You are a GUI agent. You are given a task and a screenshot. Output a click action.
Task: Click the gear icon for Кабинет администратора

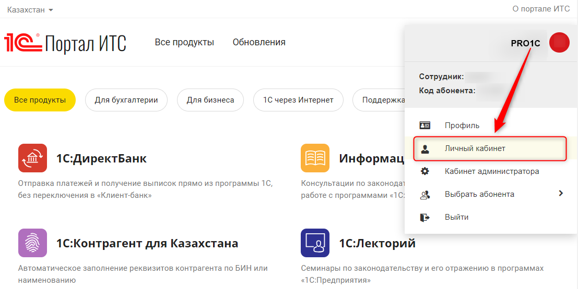425,171
